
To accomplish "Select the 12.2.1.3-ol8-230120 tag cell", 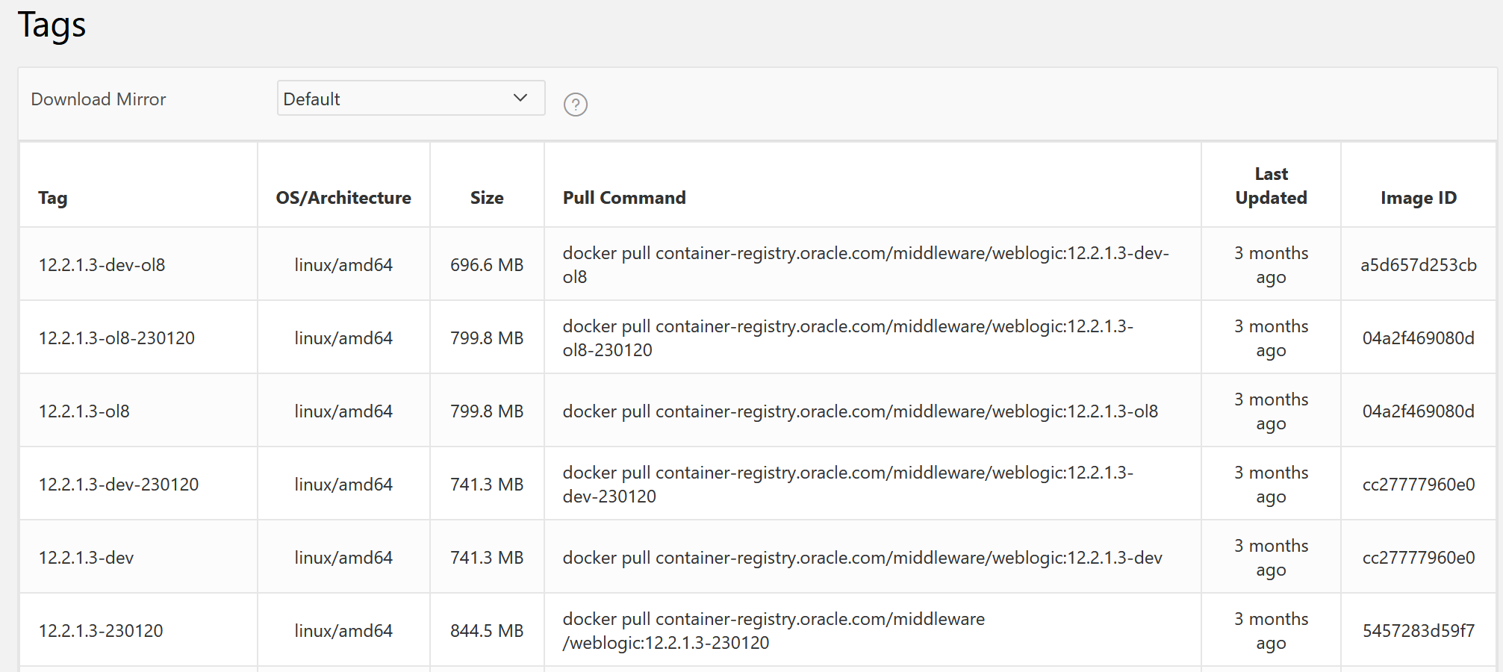I will point(116,338).
